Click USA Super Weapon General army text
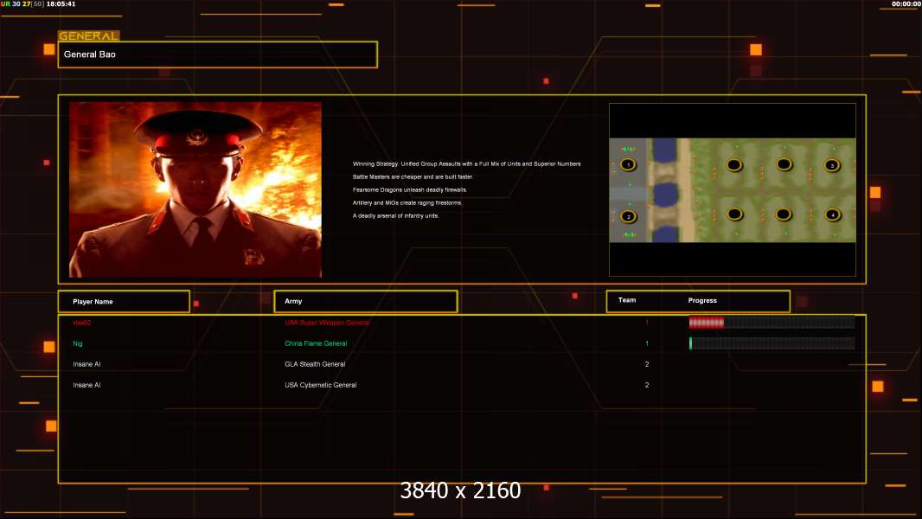 point(327,323)
